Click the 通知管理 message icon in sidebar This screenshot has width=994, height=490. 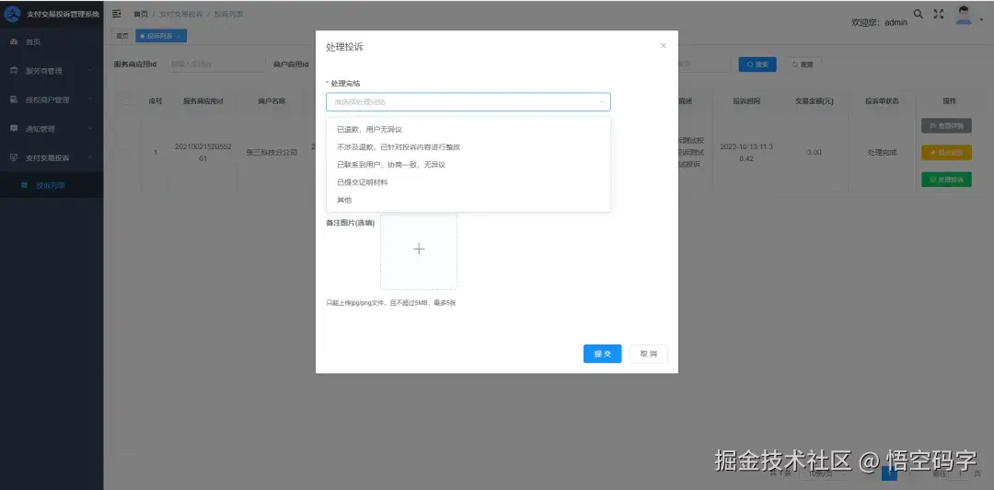13,128
